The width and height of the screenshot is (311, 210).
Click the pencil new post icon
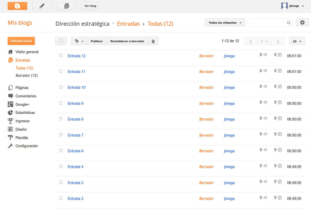pos(42,6)
